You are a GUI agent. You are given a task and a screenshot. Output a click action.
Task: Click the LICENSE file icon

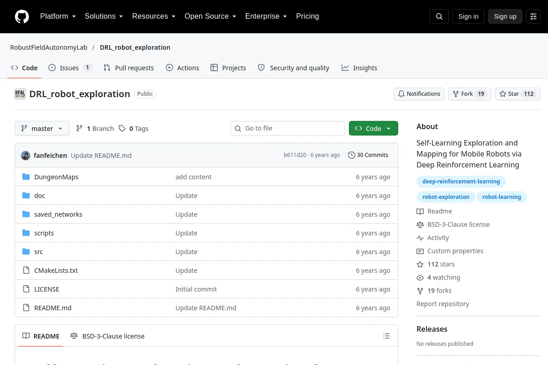click(x=26, y=289)
